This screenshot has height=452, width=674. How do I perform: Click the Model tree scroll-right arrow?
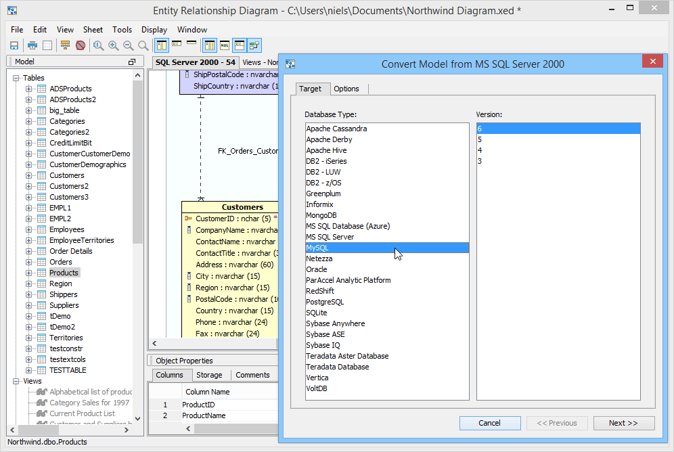coord(127,430)
